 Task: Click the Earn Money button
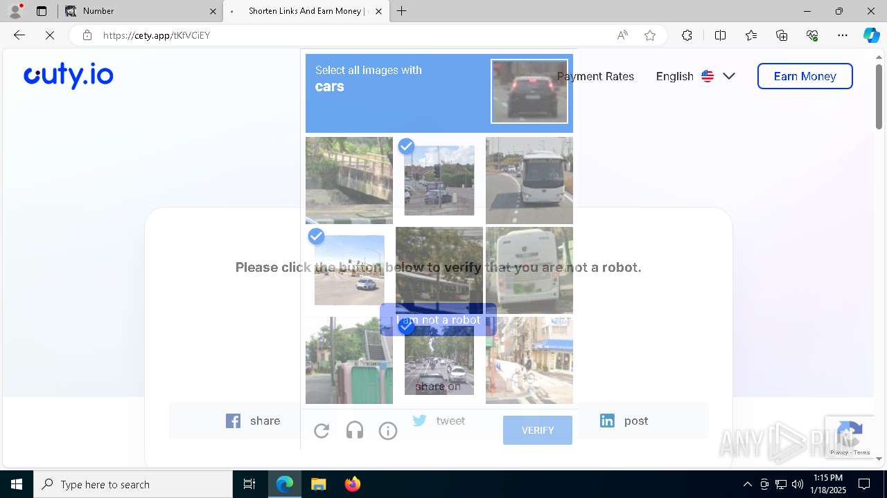(x=805, y=76)
